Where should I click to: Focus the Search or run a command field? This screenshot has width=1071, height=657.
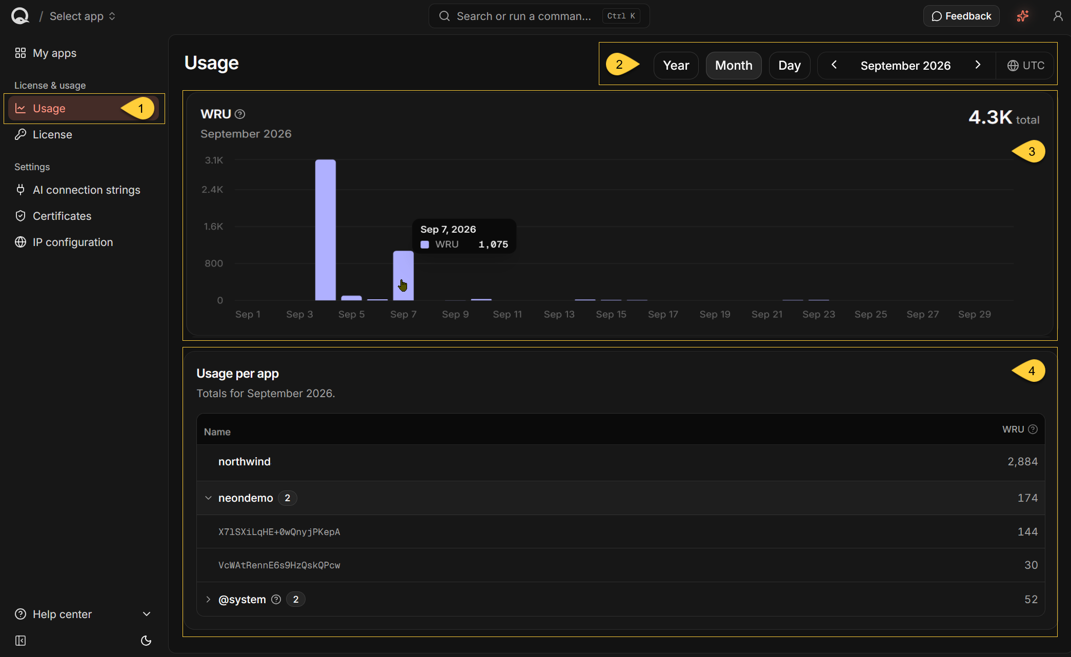pos(539,16)
